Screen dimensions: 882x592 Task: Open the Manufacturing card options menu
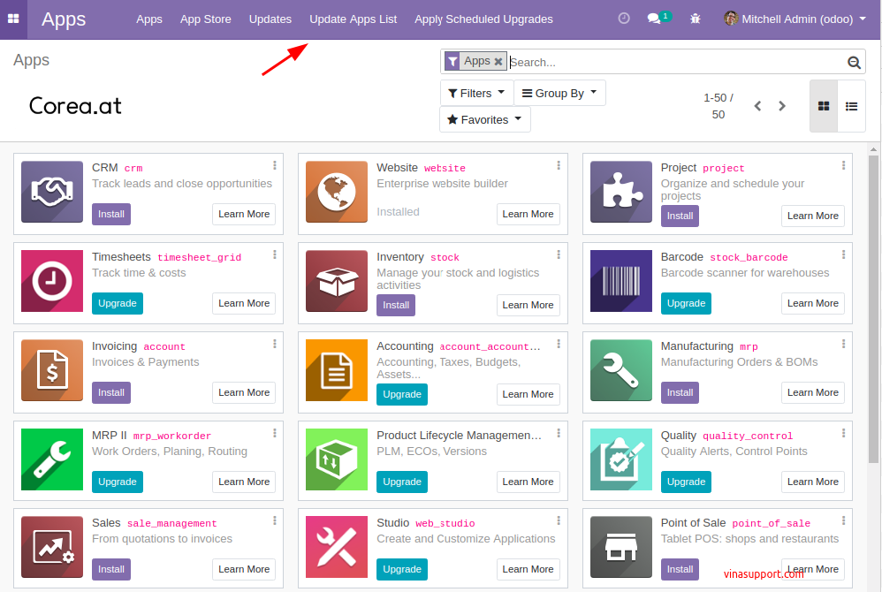(x=843, y=344)
